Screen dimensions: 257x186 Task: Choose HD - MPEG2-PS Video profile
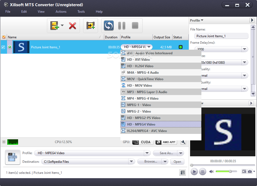[x=161, y=118]
